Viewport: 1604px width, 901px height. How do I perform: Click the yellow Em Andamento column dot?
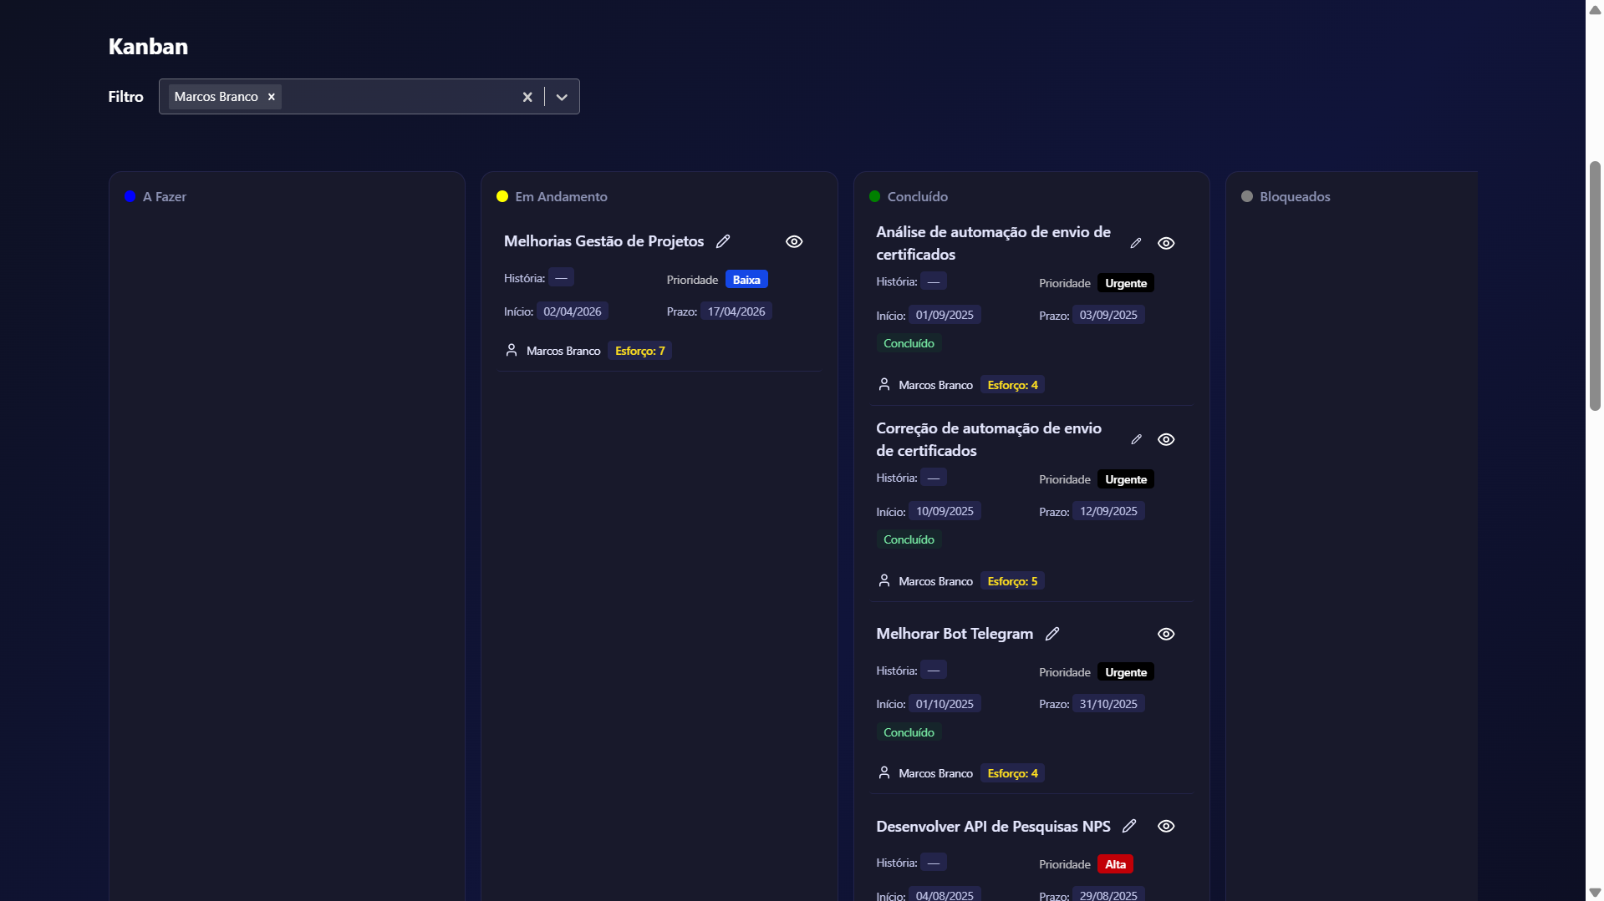tap(502, 196)
